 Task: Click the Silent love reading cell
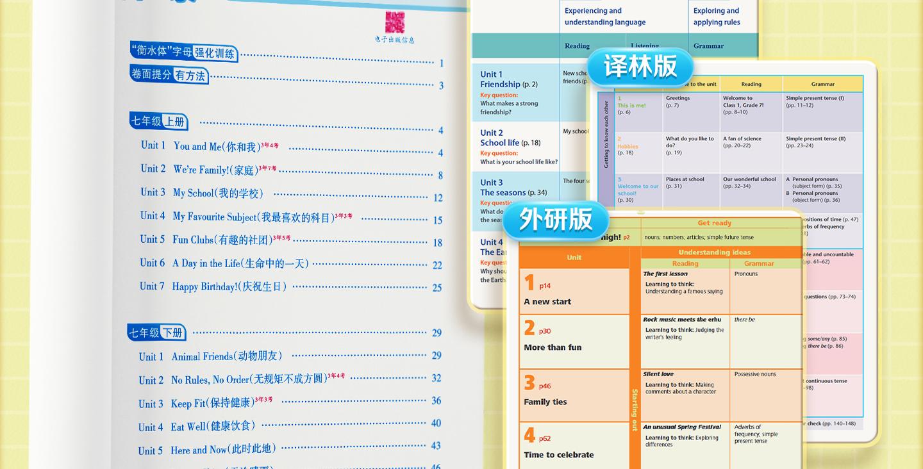point(685,394)
